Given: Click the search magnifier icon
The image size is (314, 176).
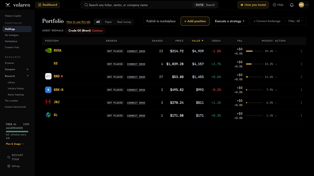Looking at the screenshot, I should click(86, 5).
